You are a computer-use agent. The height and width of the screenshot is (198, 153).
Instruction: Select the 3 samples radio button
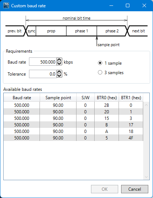point(100,73)
